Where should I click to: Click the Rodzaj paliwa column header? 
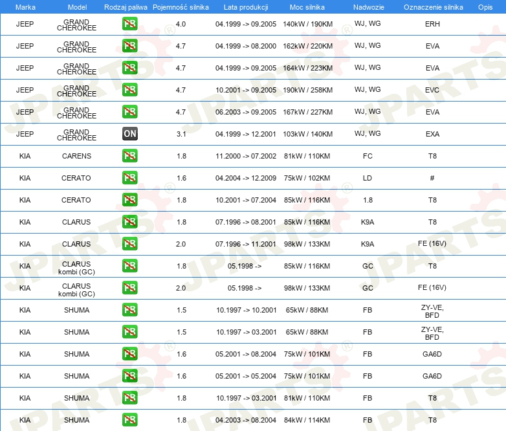(x=126, y=7)
